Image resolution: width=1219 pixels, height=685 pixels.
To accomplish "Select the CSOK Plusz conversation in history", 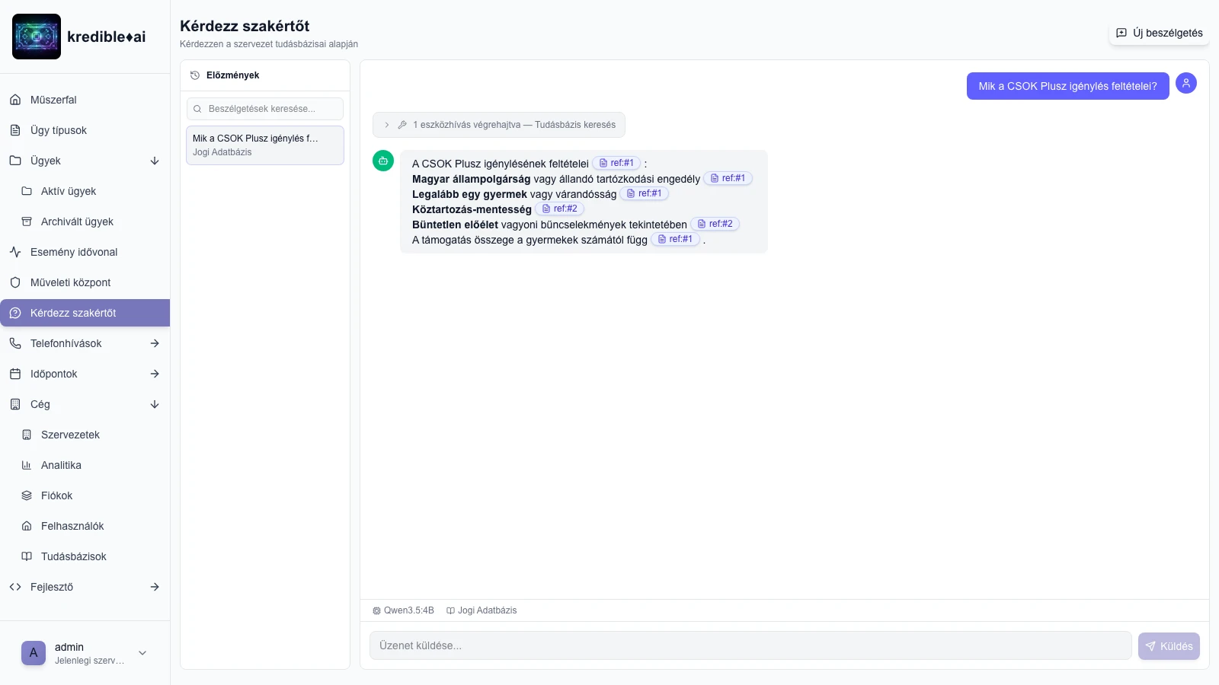I will pyautogui.click(x=265, y=145).
